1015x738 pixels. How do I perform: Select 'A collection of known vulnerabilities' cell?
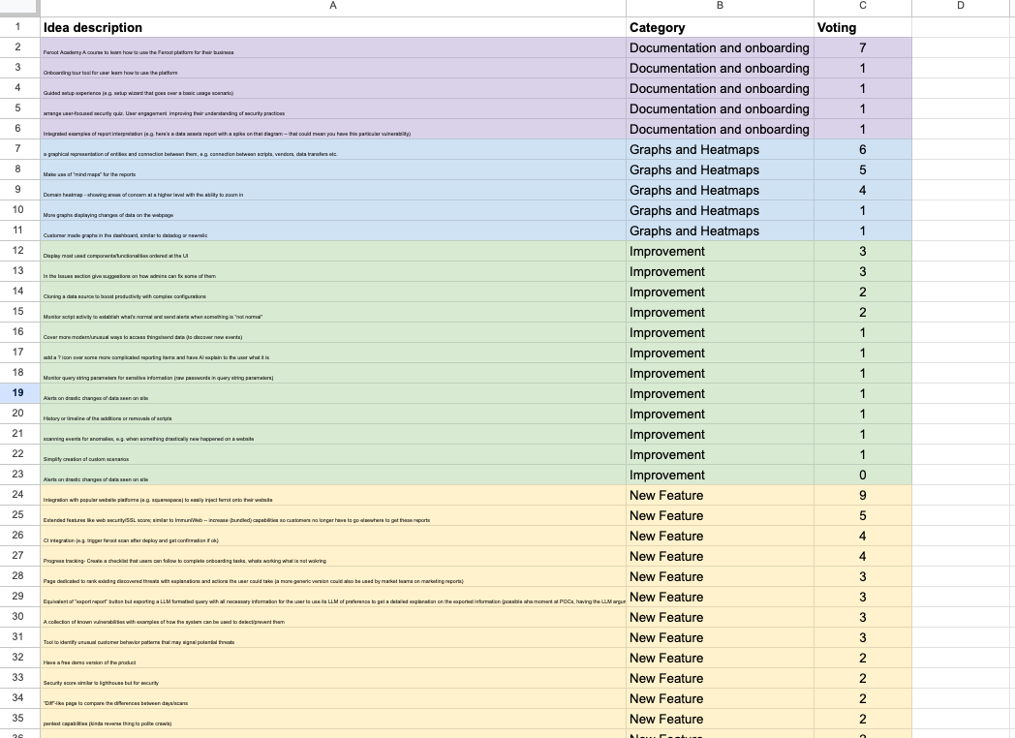pos(333,617)
